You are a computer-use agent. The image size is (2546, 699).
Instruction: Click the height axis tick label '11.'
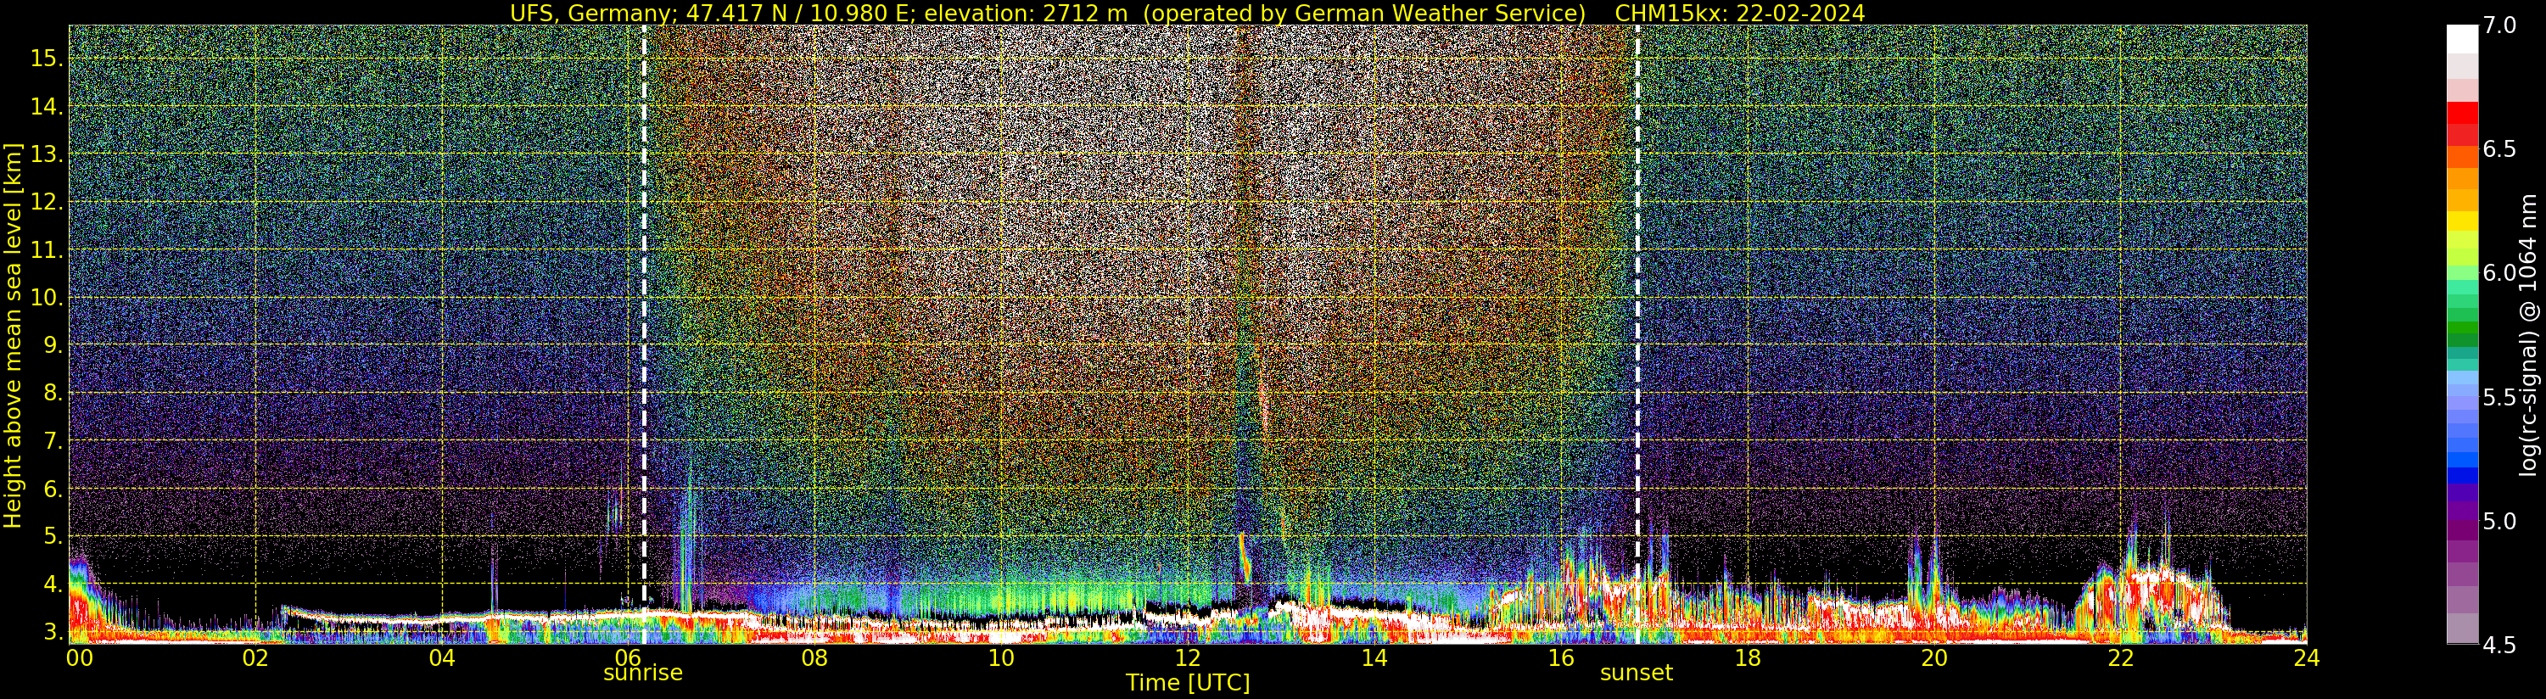click(47, 249)
